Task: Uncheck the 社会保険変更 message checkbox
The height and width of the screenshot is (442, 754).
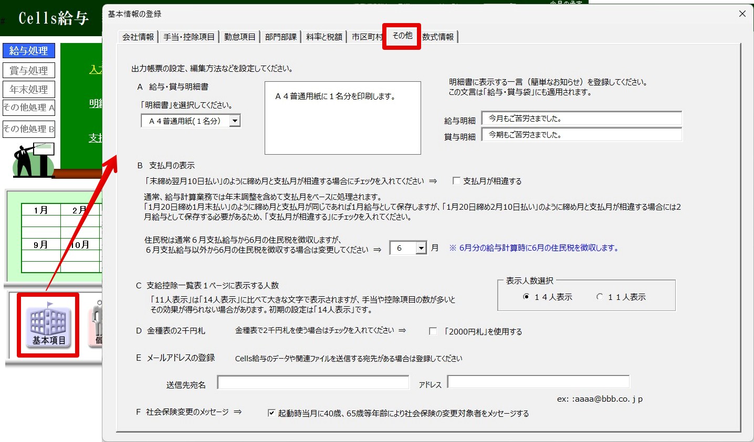Action: point(271,413)
